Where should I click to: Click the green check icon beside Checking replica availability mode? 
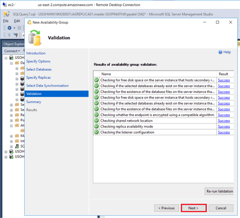point(96,127)
